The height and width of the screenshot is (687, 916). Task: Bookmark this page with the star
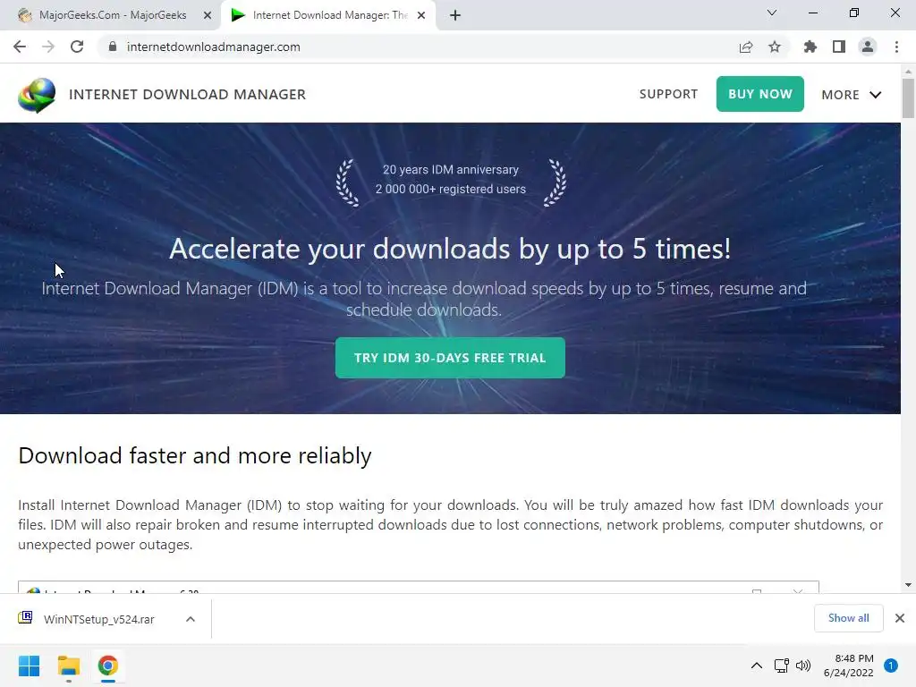click(x=775, y=47)
